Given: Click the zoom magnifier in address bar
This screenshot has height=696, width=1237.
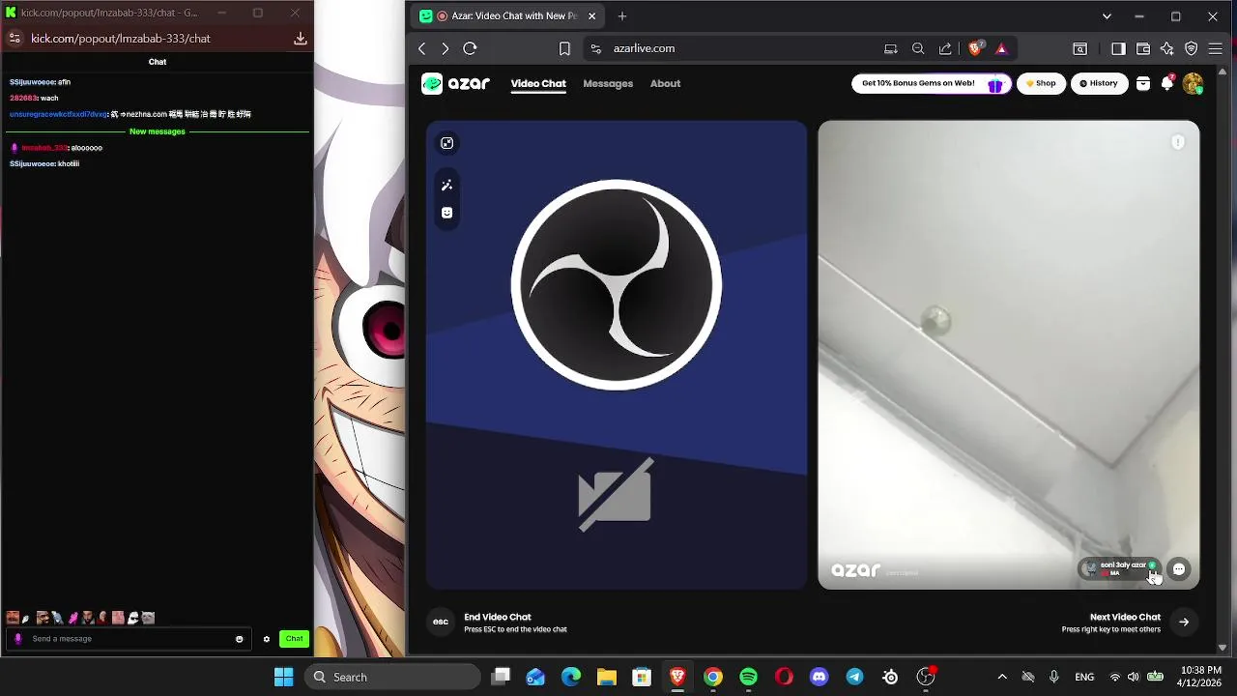Looking at the screenshot, I should click(918, 48).
